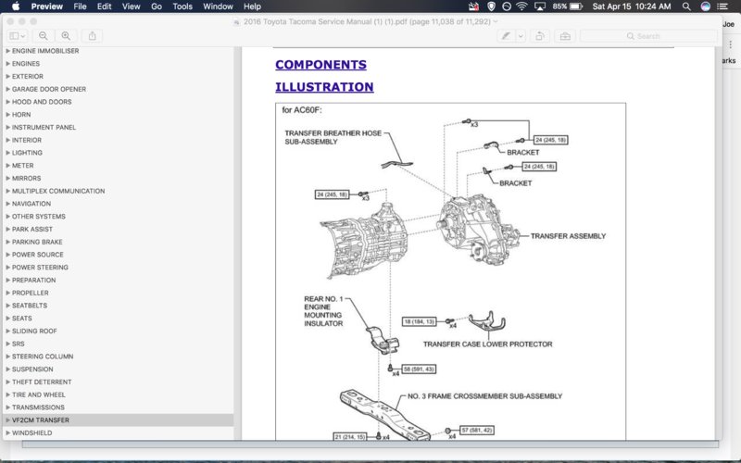Select SLIDING ROOF in the outline
This screenshot has height=463, width=741.
(x=34, y=332)
